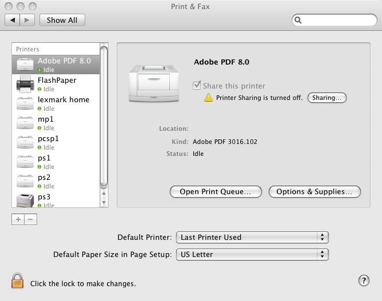Click Open Print Queue... button
This screenshot has width=382, height=301.
pos(216,192)
